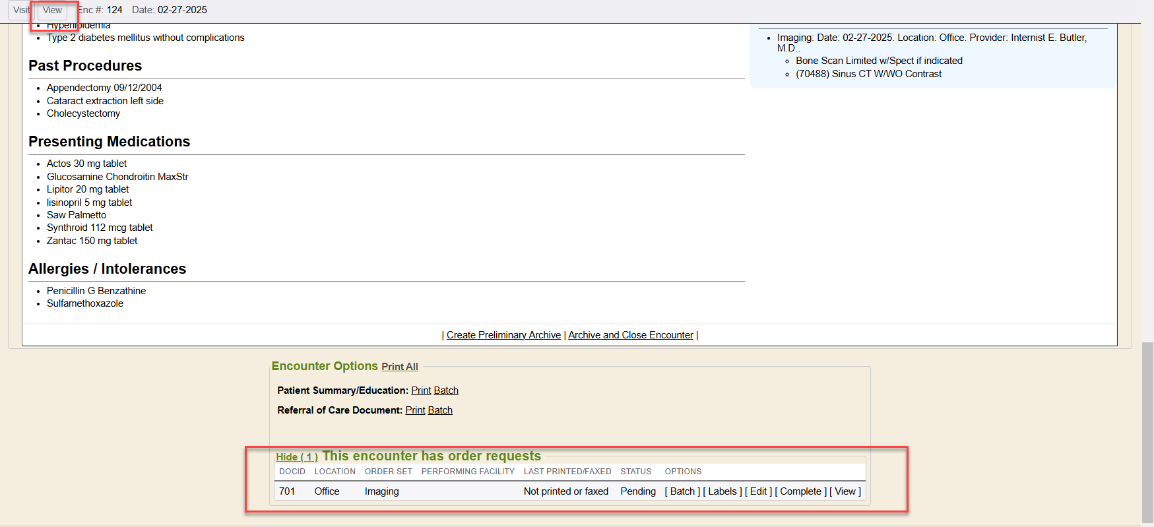Click Batch option for order 701
The width and height of the screenshot is (1154, 527).
point(682,491)
